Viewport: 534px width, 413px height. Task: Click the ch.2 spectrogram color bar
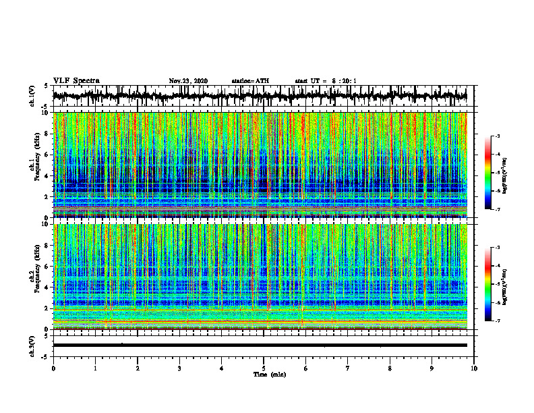coord(488,284)
